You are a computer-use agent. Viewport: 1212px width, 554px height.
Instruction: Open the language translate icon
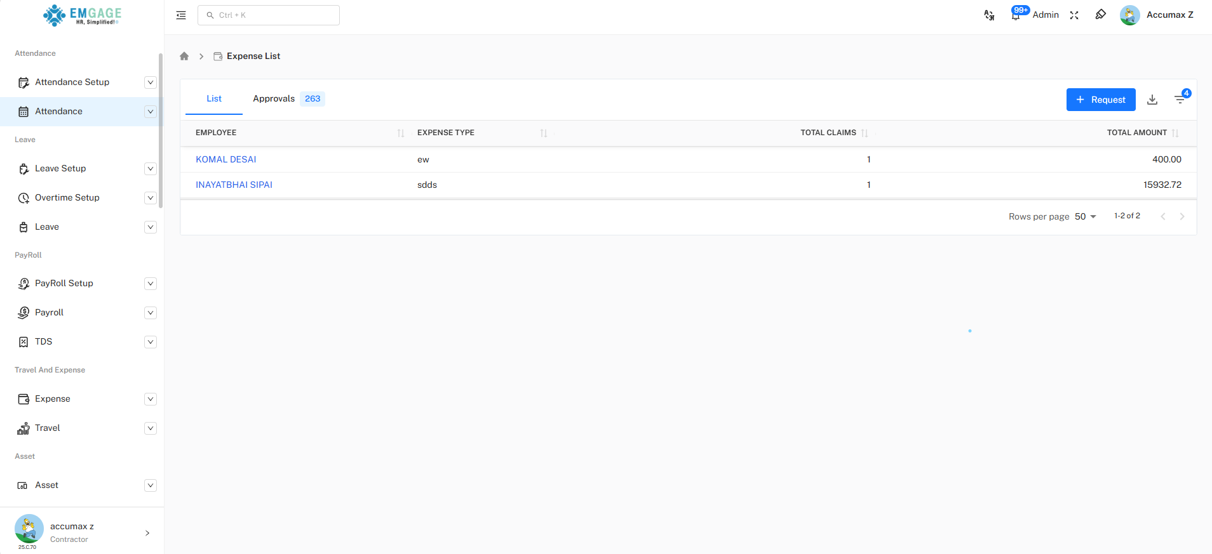(989, 15)
